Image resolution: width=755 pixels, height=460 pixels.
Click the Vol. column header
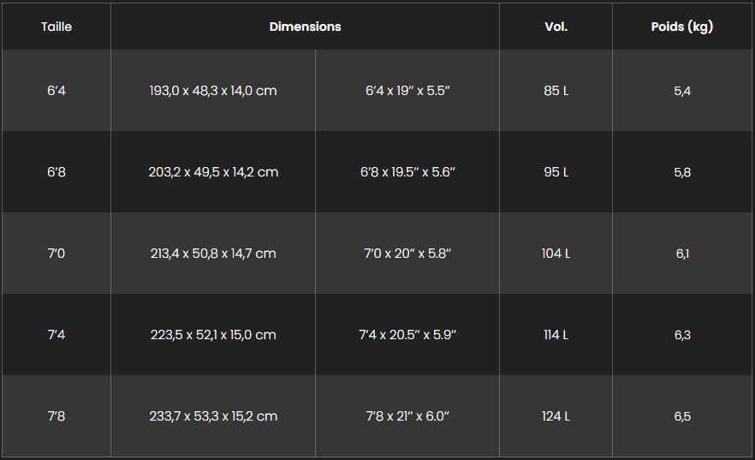pyautogui.click(x=556, y=27)
